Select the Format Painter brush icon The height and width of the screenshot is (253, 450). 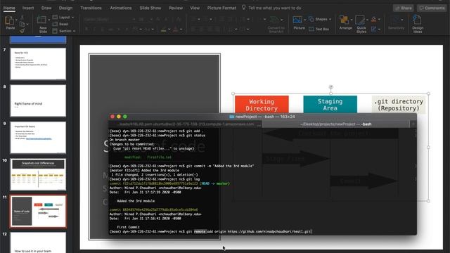[x=22, y=30]
